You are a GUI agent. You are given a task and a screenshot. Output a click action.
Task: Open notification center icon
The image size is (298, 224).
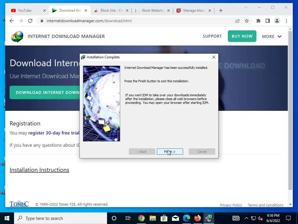(x=288, y=218)
